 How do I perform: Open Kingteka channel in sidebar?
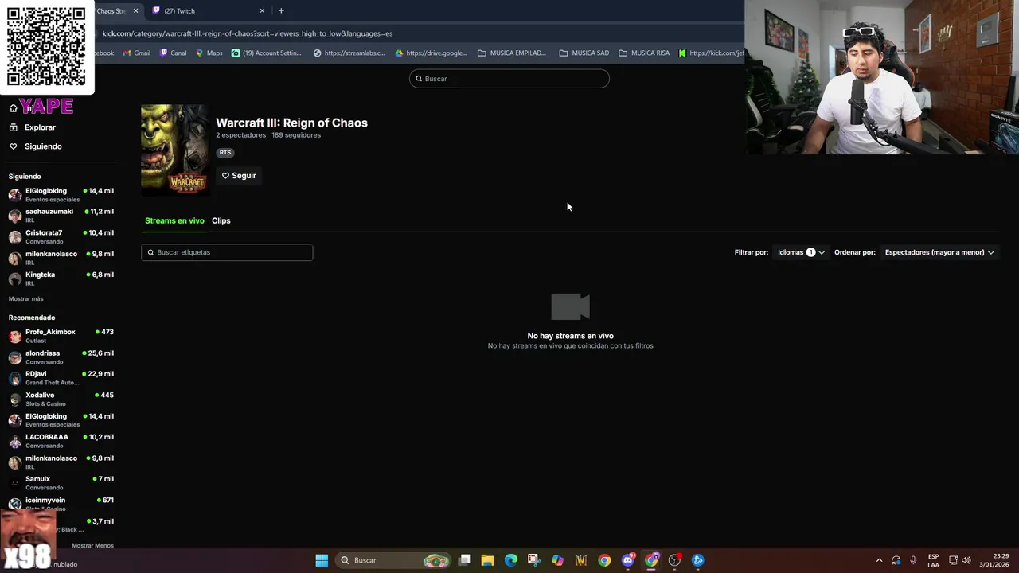(x=61, y=279)
